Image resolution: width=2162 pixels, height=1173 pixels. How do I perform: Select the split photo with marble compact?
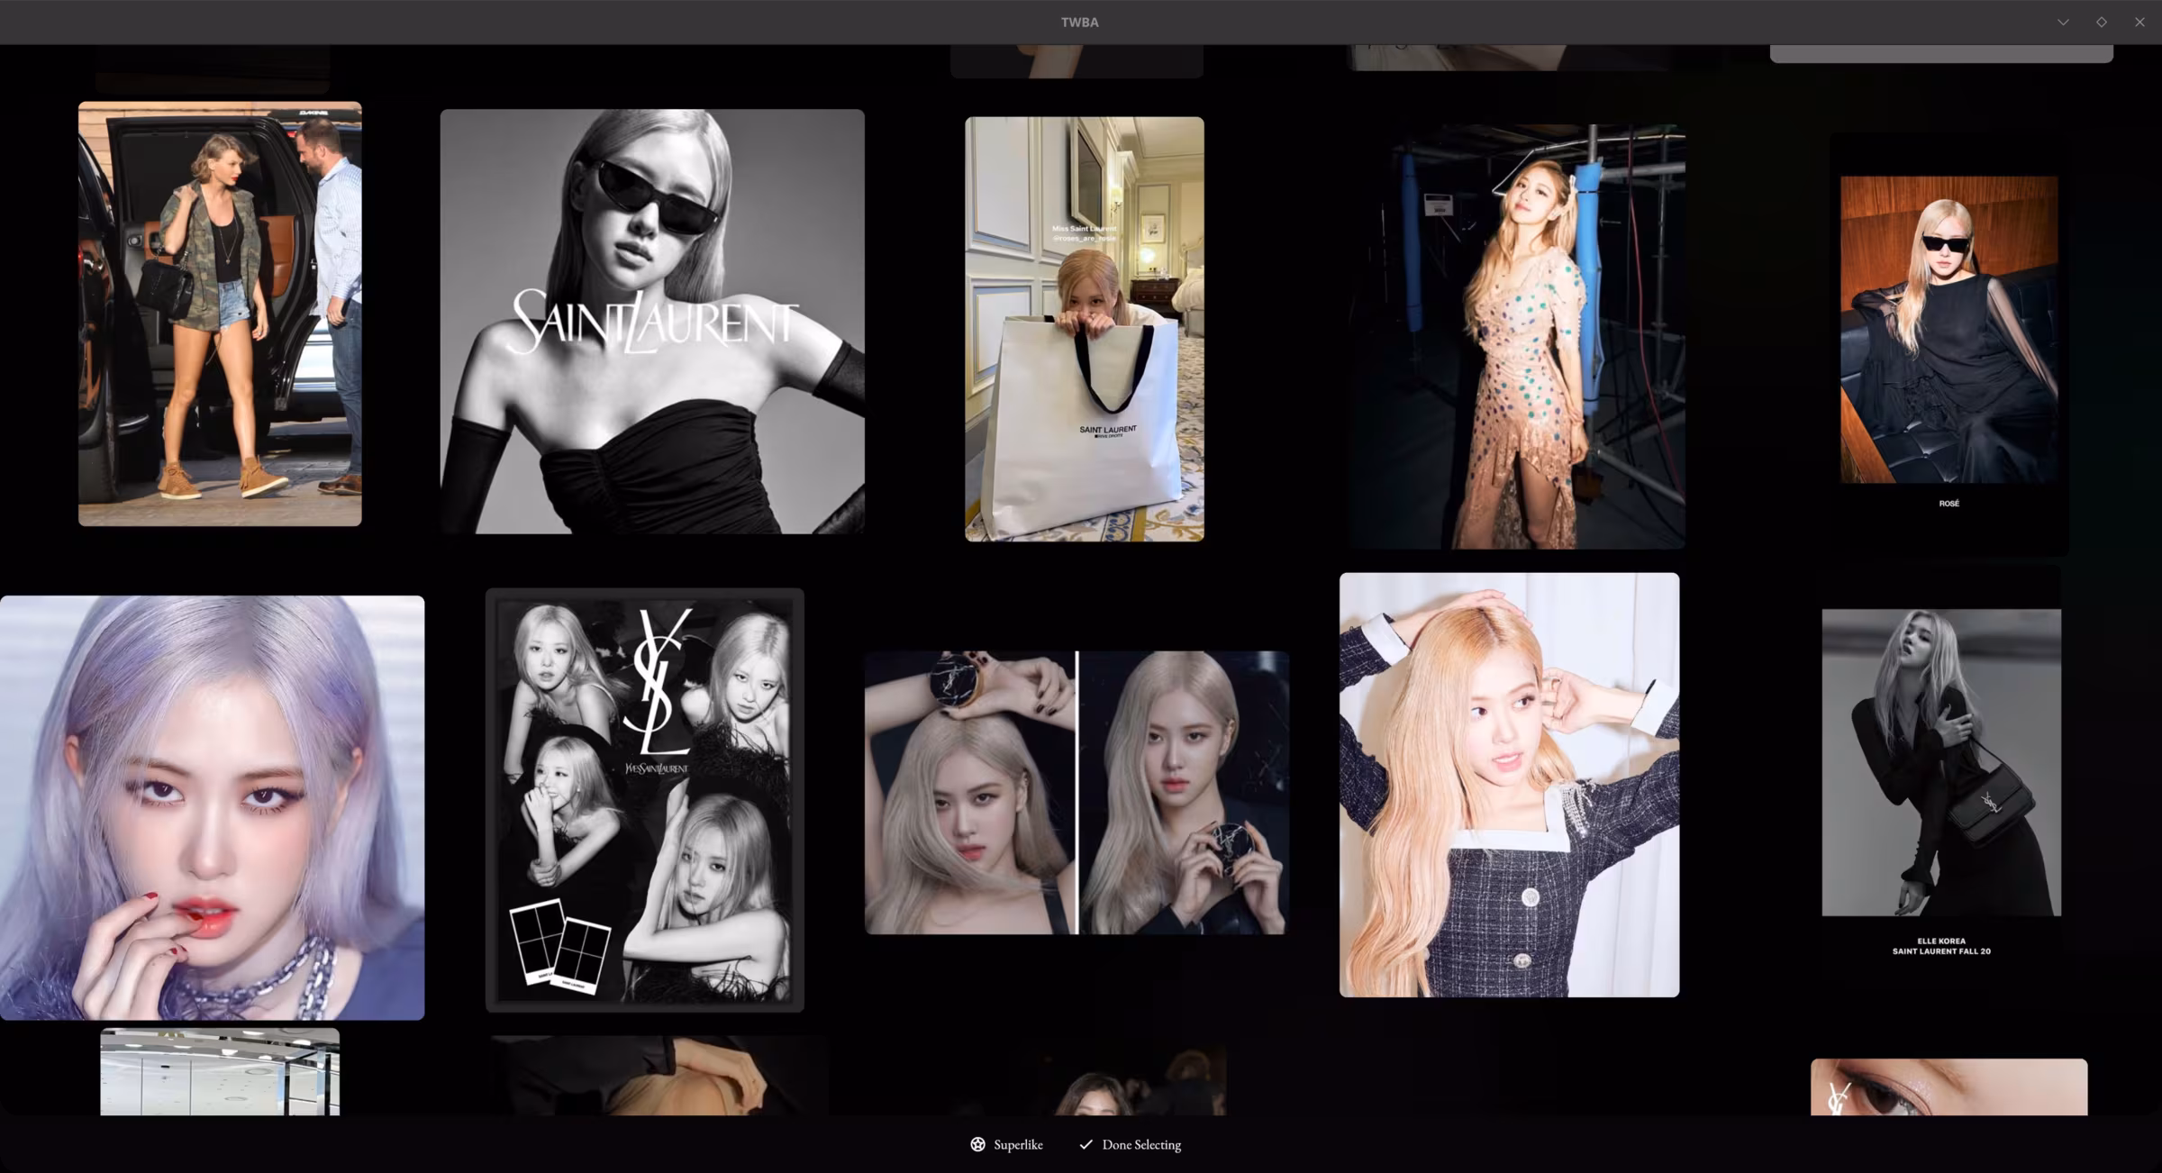pos(1076,793)
